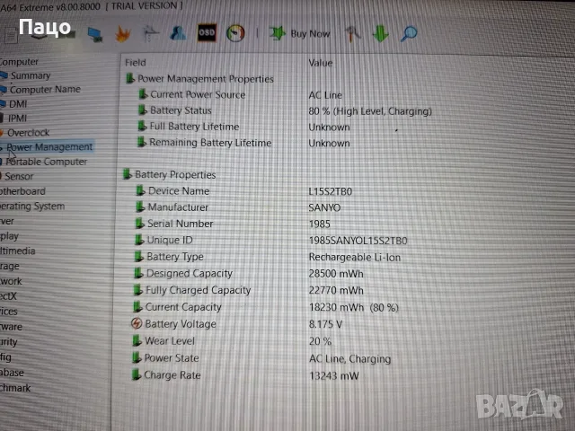Click the value L15S2TB0
This screenshot has height=431, width=575.
click(330, 191)
